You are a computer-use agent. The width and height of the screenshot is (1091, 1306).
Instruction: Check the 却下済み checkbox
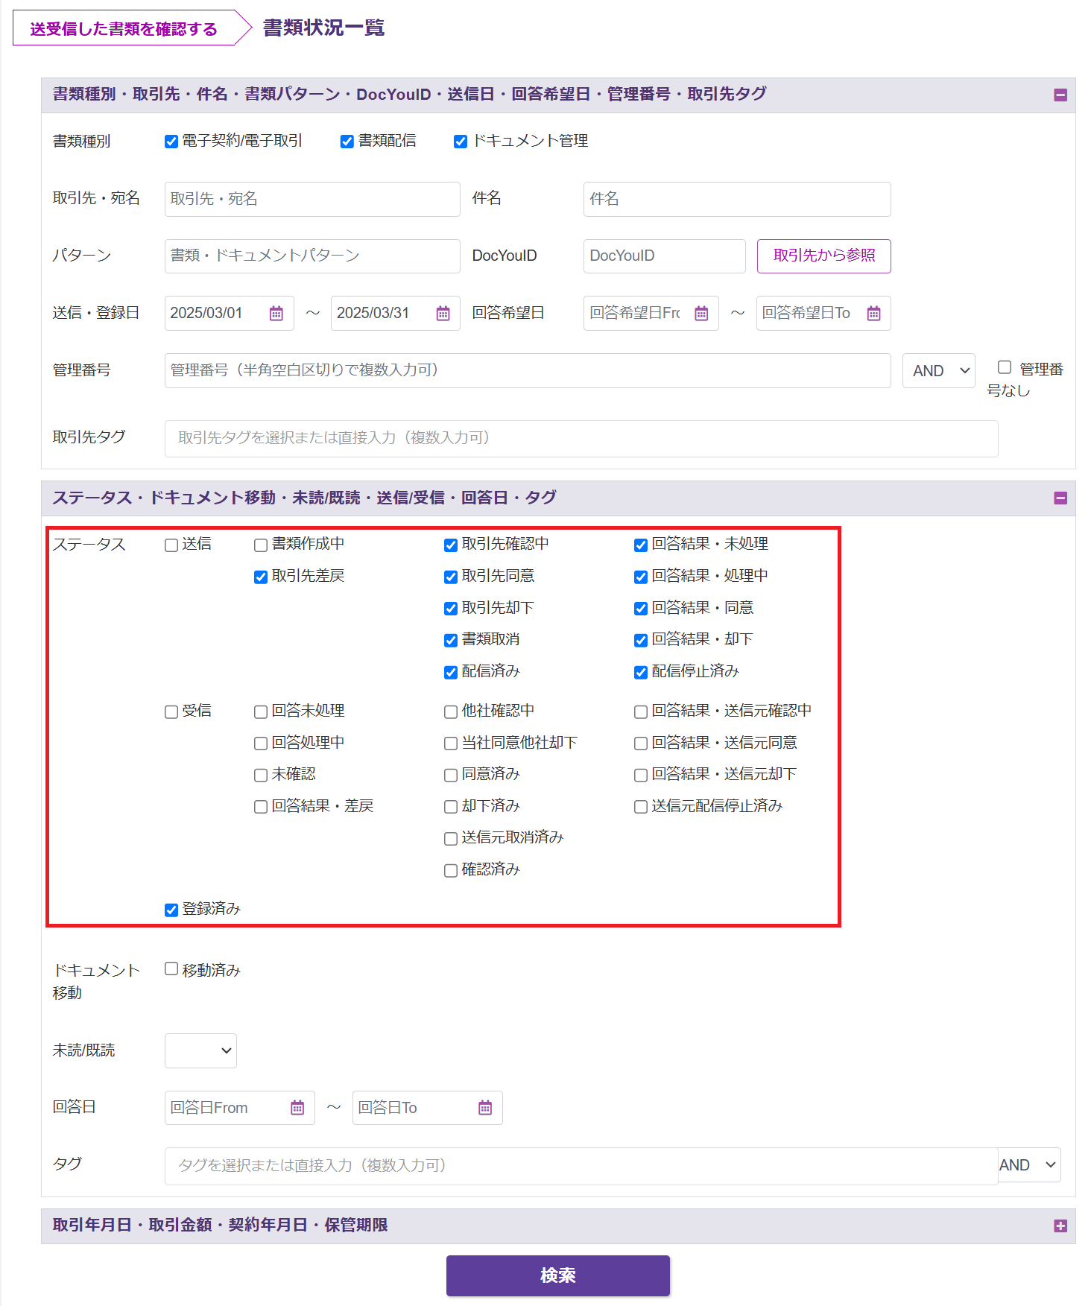pos(451,807)
